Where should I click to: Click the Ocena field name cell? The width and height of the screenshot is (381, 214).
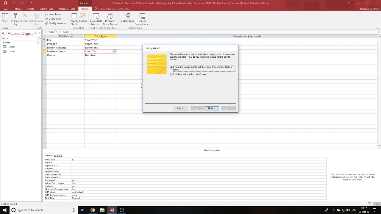pos(65,55)
